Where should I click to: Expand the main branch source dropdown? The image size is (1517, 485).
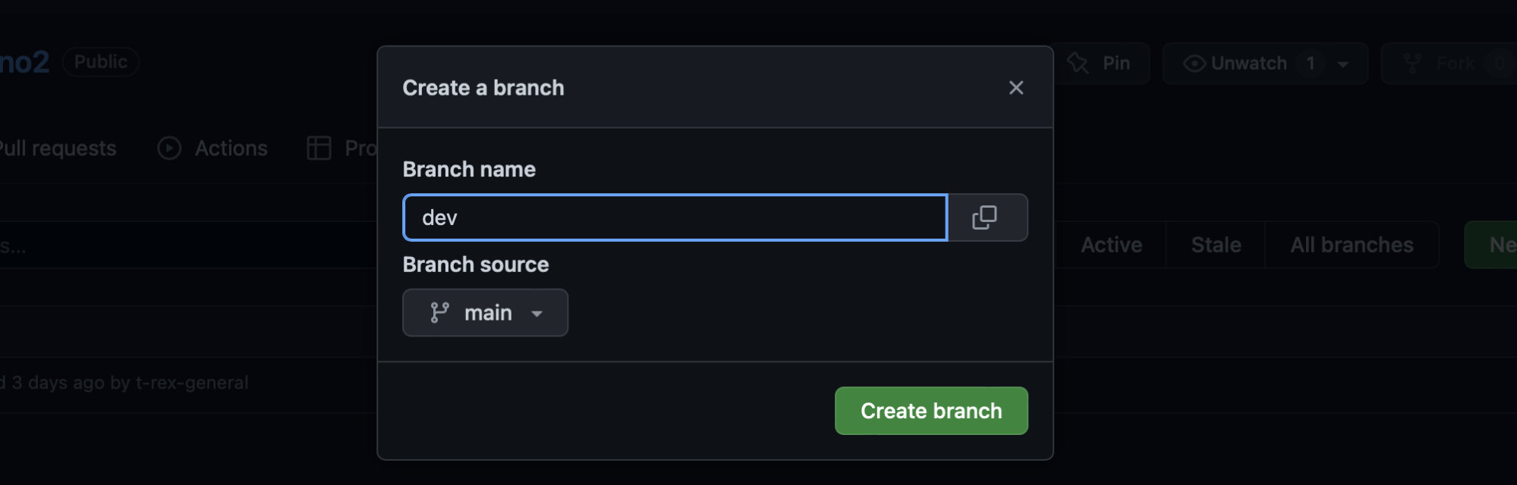(485, 313)
